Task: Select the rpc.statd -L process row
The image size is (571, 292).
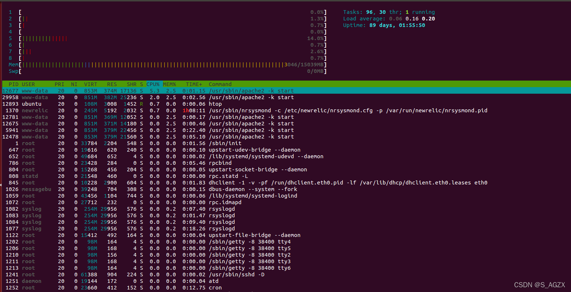Action: point(286,176)
